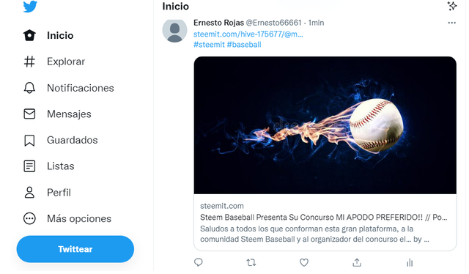Go to Inicio in the sidebar
This screenshot has width=469, height=274.
pos(48,35)
